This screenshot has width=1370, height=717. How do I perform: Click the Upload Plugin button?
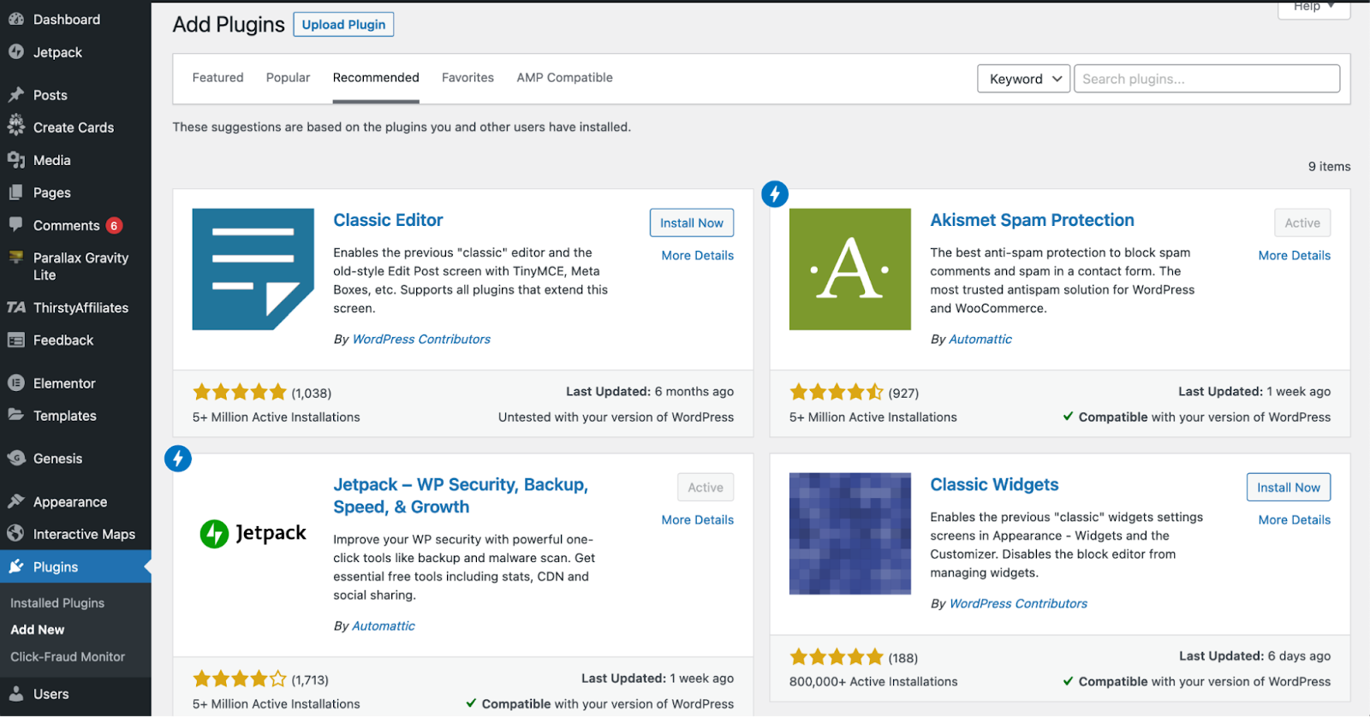343,25
